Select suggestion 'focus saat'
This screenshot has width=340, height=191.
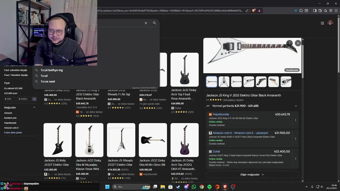(48, 81)
